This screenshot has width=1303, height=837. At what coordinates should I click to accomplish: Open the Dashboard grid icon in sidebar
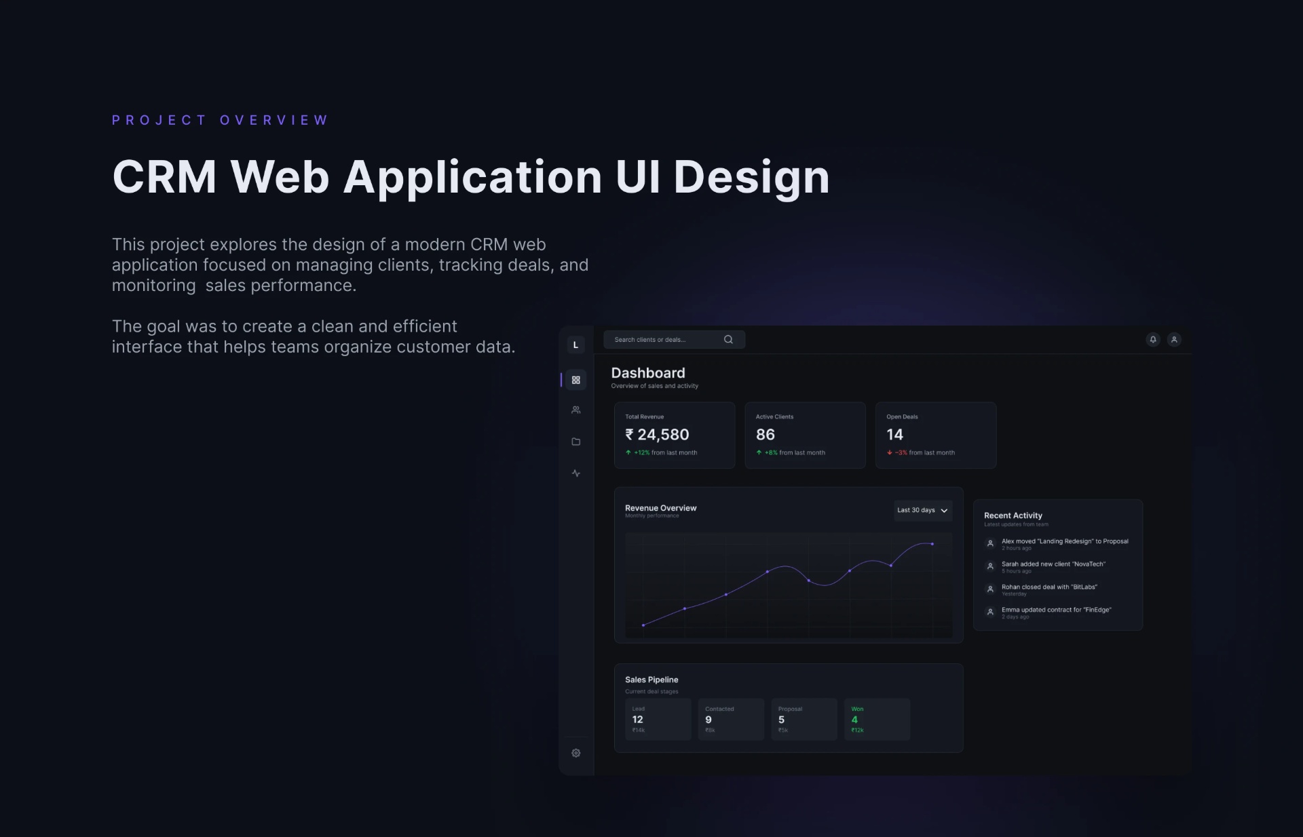(576, 380)
